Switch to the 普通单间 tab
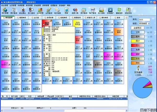Image resolution: width=157 pixels, height=112 pixels. (x=21, y=18)
